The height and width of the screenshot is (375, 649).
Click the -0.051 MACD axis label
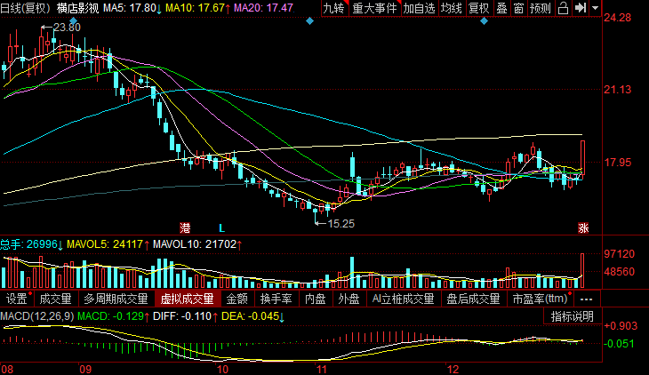(x=619, y=344)
